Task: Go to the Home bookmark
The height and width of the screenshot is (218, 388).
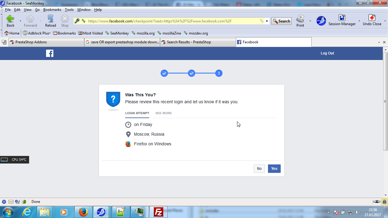Action: 12,33
